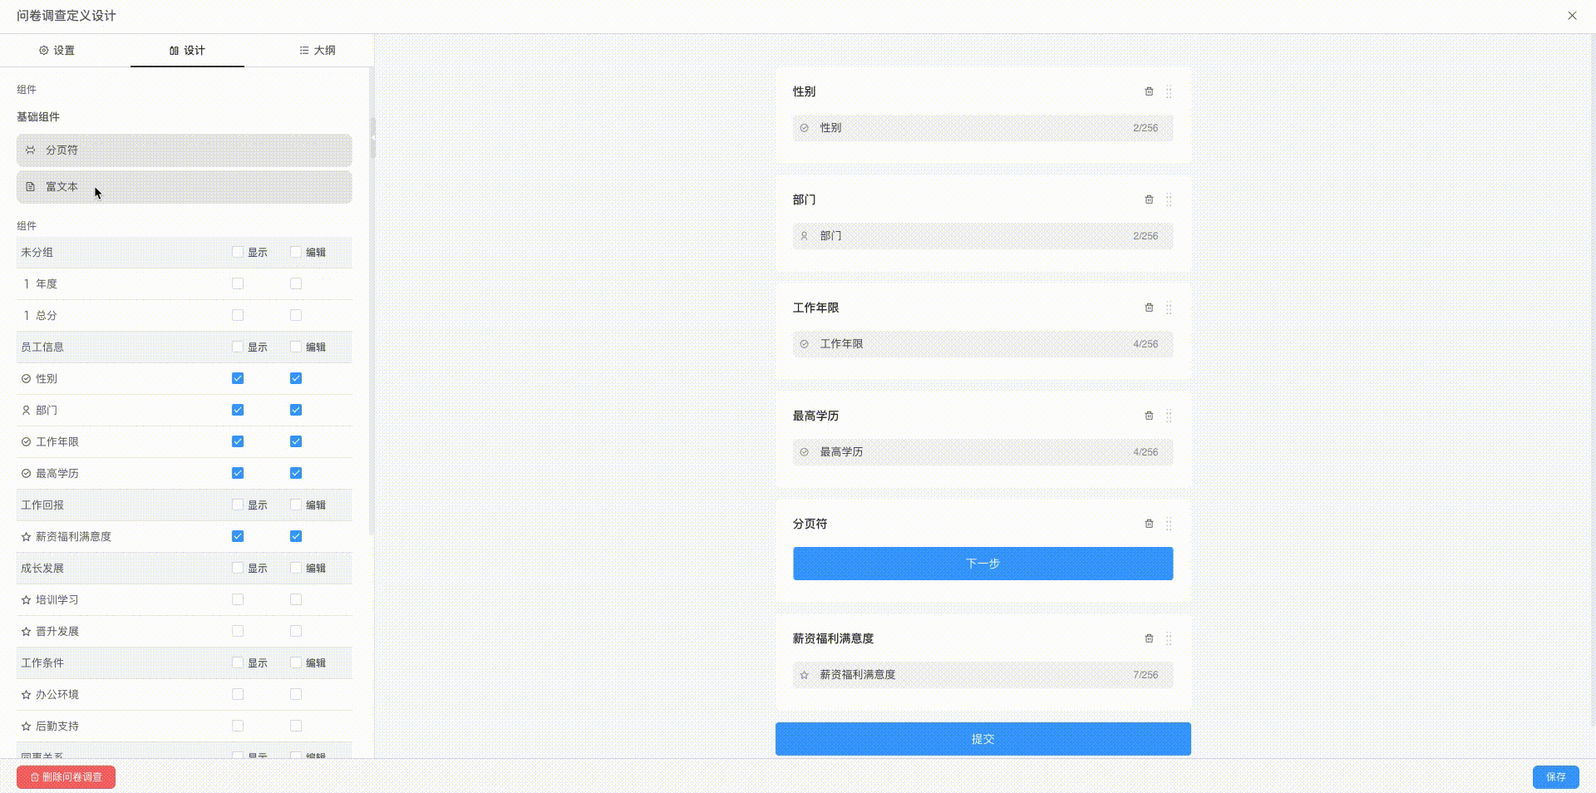Delete the 分页符 page break card
This screenshot has height=793, width=1596.
(1149, 524)
